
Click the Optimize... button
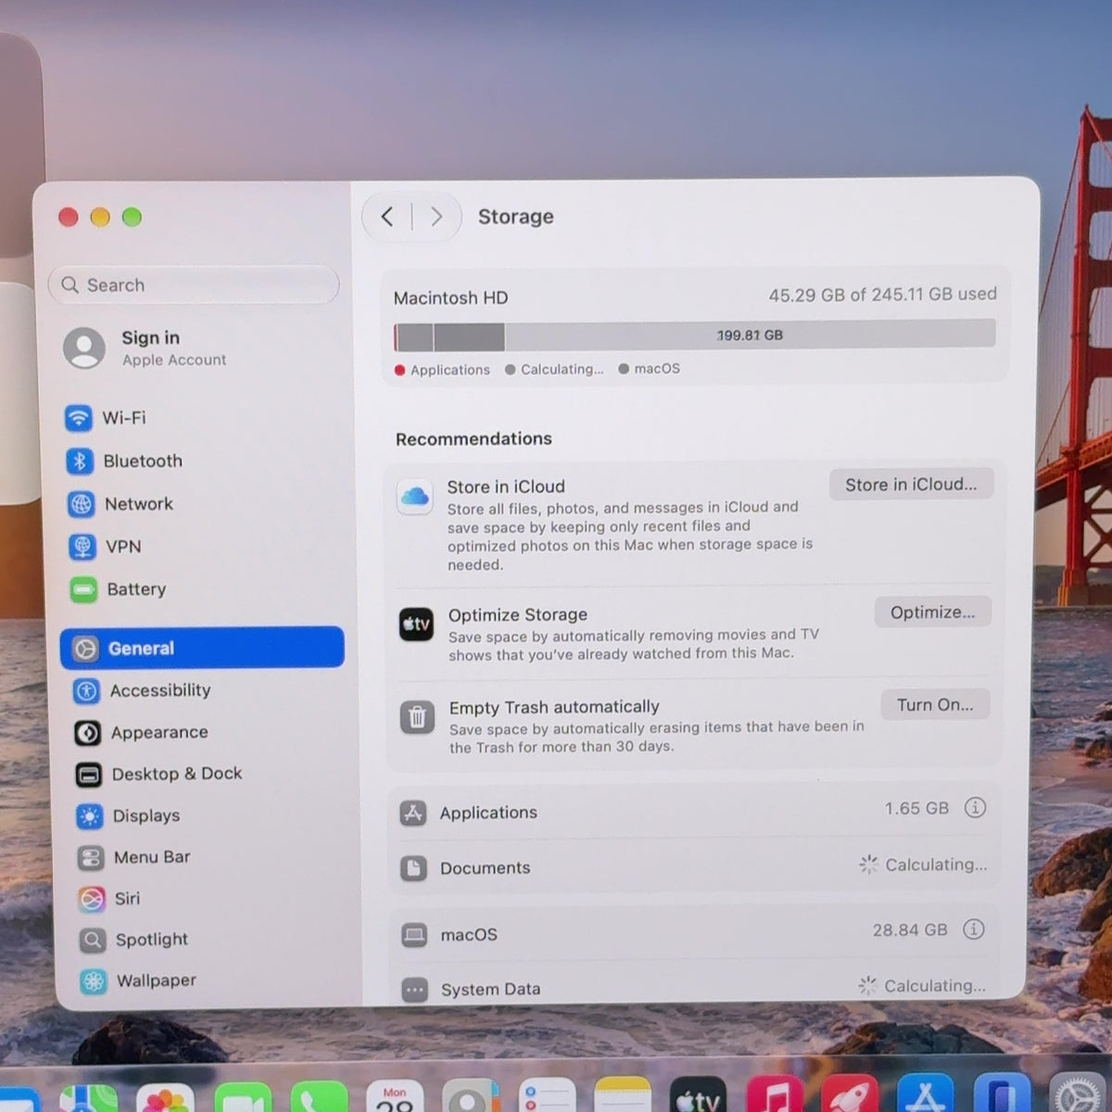coord(932,613)
